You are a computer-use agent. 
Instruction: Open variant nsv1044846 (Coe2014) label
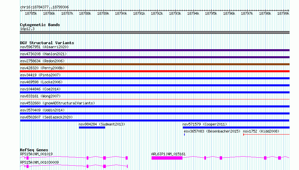point(40,89)
